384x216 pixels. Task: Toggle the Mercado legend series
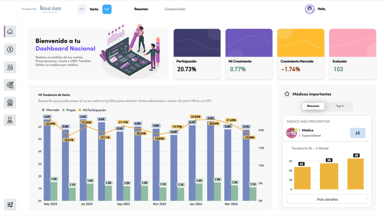pos(51,110)
